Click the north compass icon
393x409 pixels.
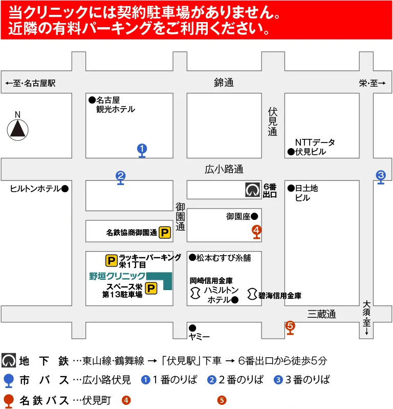pyautogui.click(x=17, y=129)
